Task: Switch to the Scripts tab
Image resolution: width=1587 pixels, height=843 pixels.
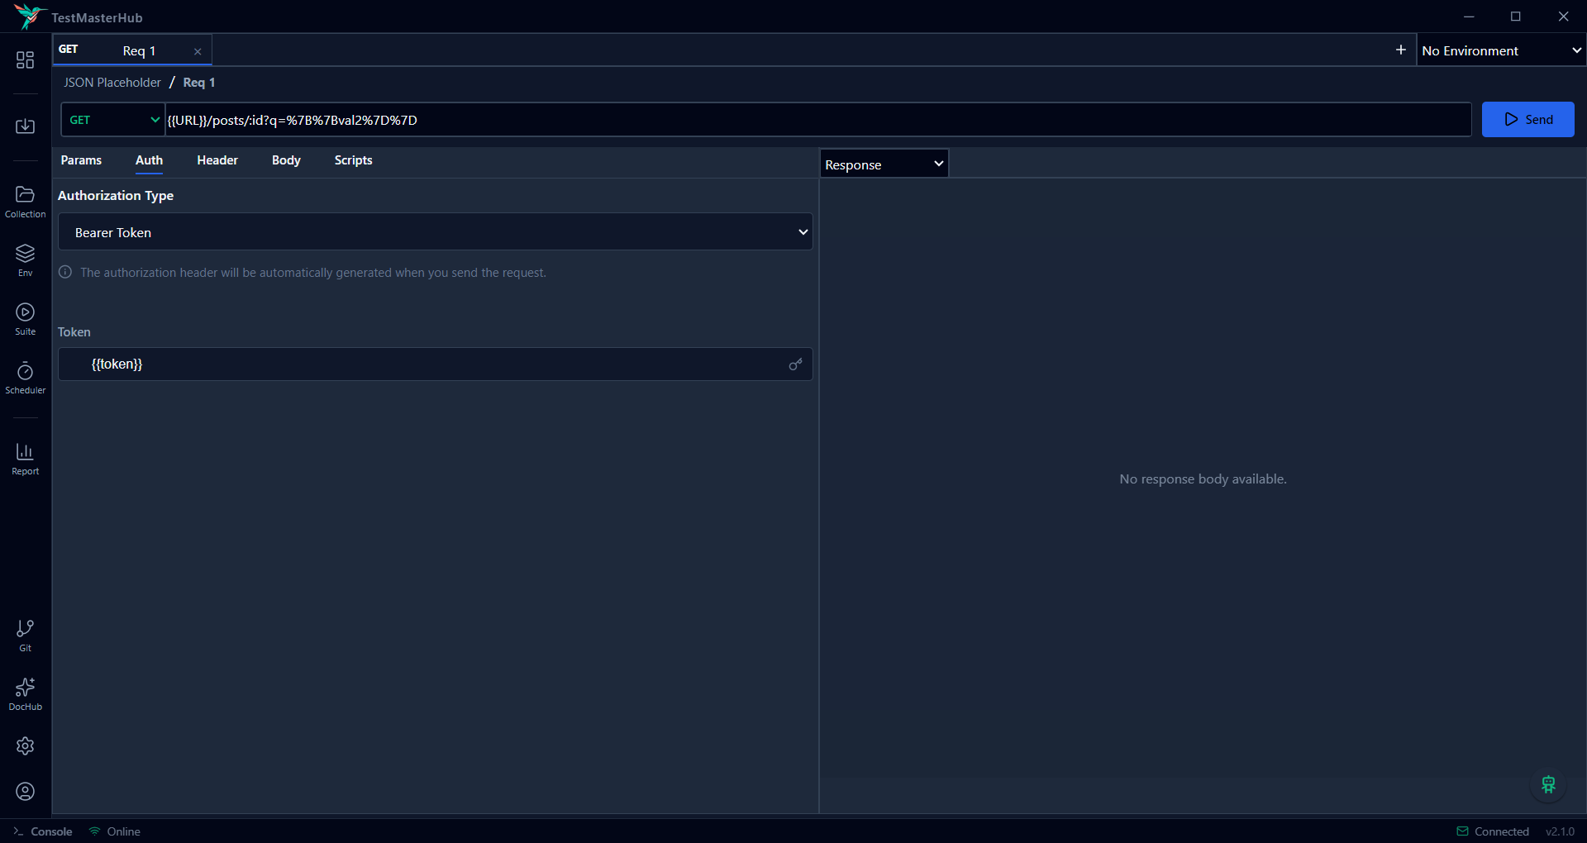Action: (x=353, y=160)
